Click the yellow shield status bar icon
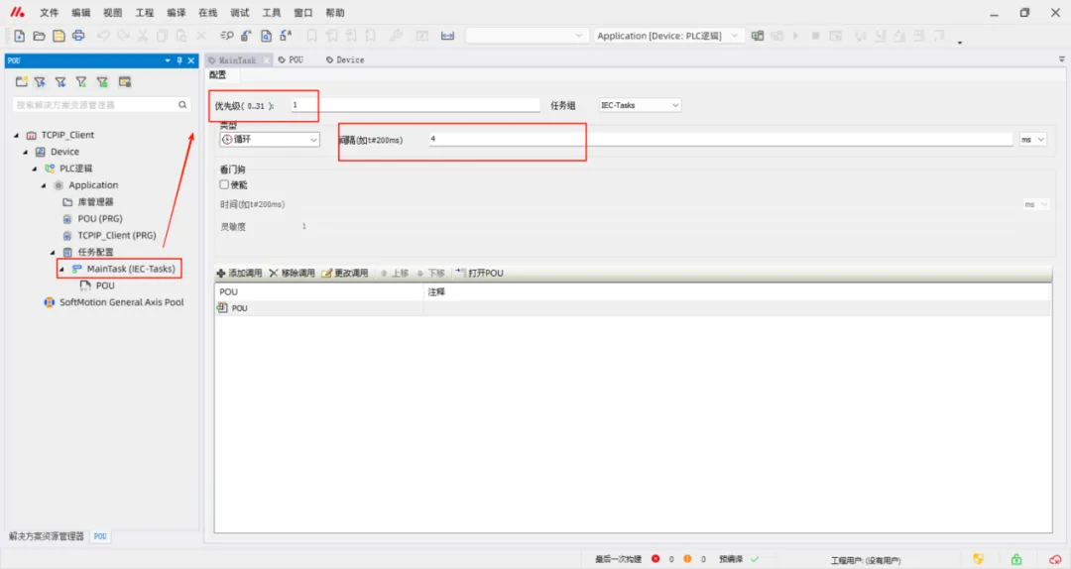Viewport: 1071px width, 569px height. [x=978, y=559]
